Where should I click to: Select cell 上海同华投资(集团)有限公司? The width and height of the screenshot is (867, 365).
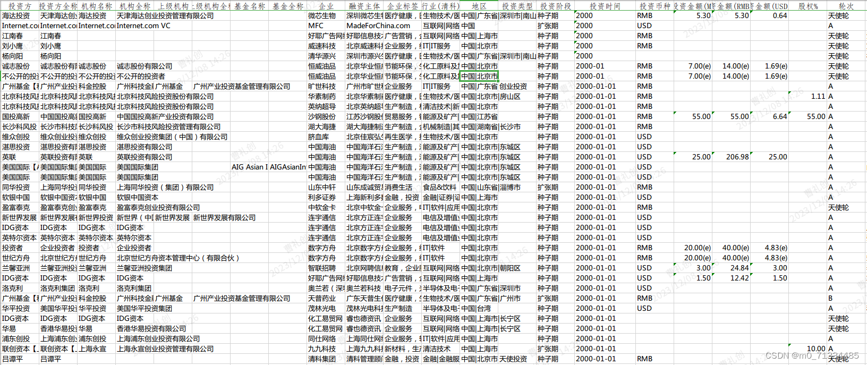(x=165, y=188)
